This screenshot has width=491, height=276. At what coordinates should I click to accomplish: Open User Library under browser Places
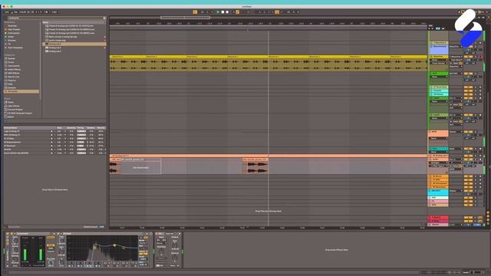click(x=14, y=106)
